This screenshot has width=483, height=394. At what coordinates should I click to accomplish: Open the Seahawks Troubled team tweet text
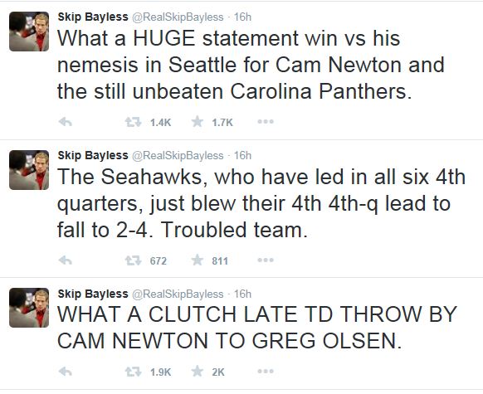[261, 203]
